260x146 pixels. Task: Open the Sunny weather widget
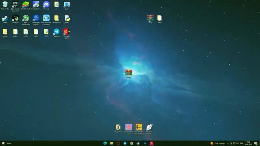pos(217,143)
